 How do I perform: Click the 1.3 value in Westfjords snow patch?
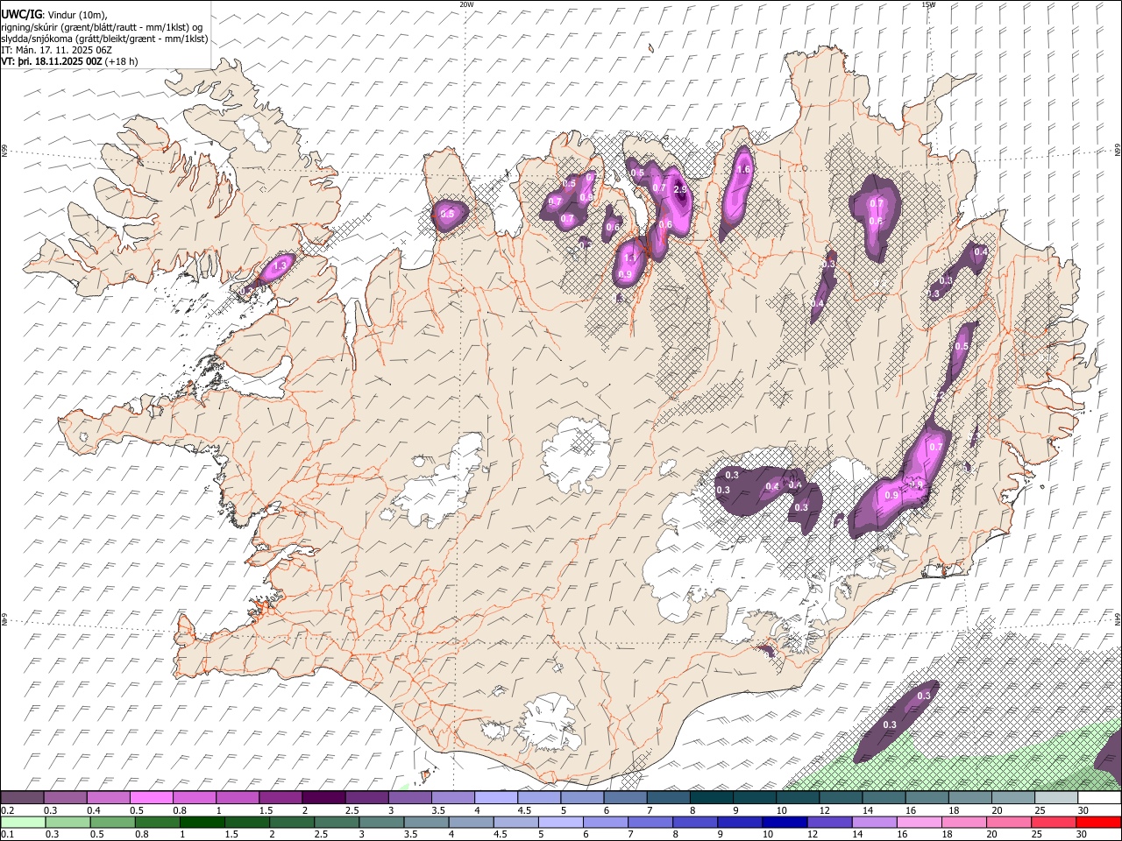[x=281, y=265]
